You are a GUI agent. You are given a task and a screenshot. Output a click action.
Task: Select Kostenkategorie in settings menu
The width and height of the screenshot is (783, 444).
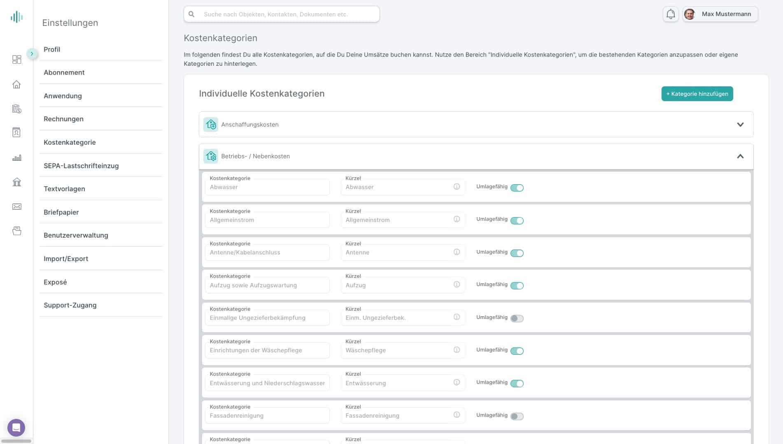click(101, 142)
